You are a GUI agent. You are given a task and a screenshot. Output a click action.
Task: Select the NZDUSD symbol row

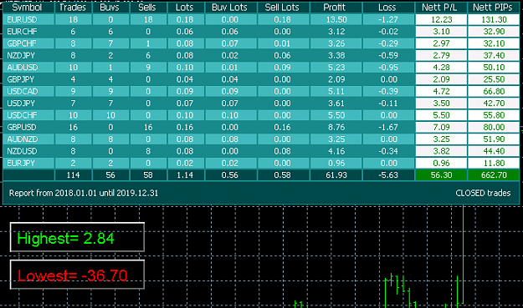click(261, 151)
